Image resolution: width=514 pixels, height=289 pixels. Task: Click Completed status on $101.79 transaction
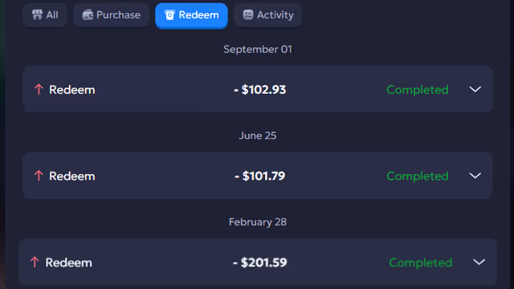(418, 177)
